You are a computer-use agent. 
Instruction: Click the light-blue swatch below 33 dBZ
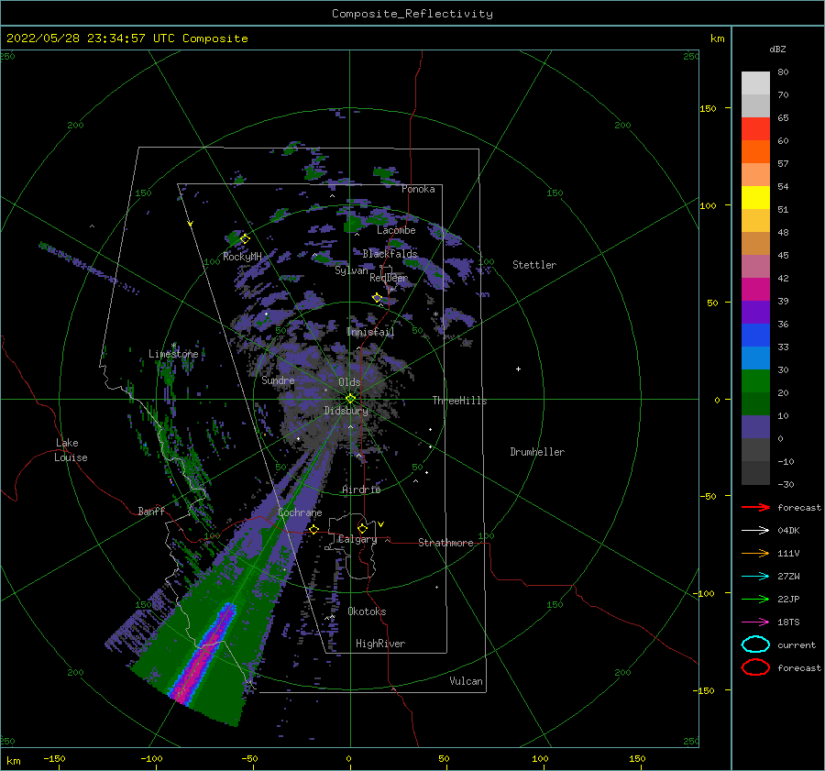(x=755, y=358)
